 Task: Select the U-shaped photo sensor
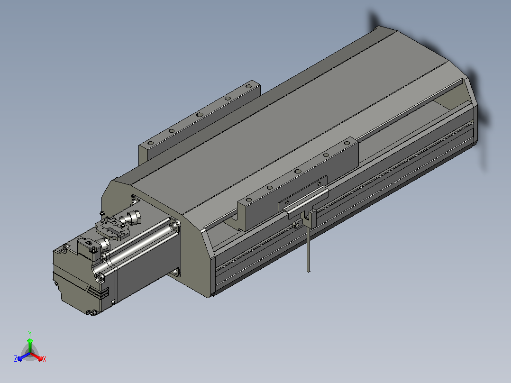point(310,219)
